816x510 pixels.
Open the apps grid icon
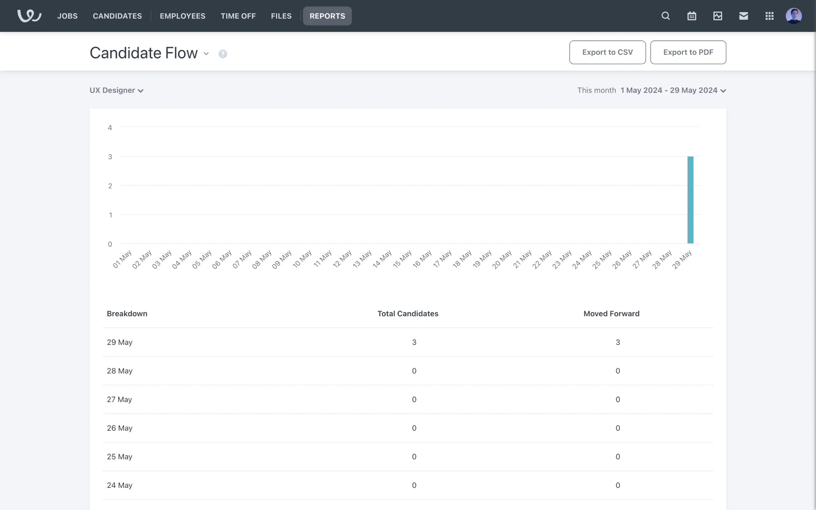click(x=769, y=16)
